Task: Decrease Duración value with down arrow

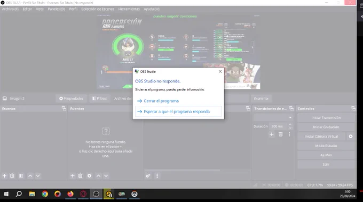Action: pos(290,128)
